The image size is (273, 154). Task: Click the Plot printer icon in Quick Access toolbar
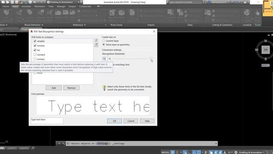[x=30, y=2]
